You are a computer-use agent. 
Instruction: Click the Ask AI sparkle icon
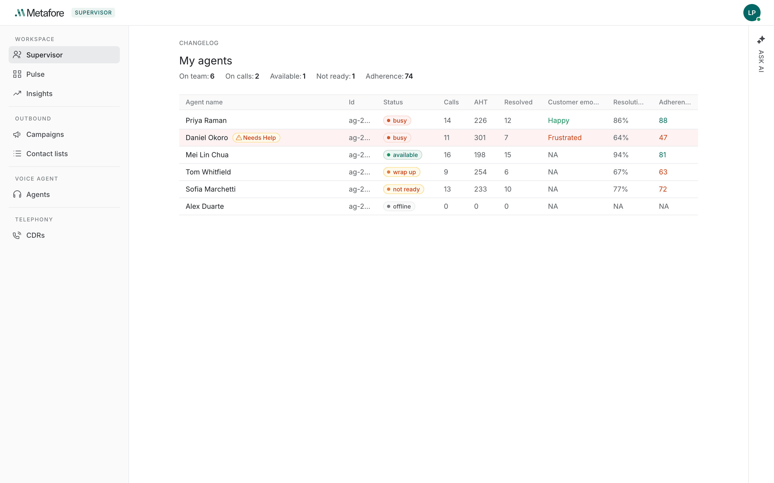pyautogui.click(x=761, y=40)
